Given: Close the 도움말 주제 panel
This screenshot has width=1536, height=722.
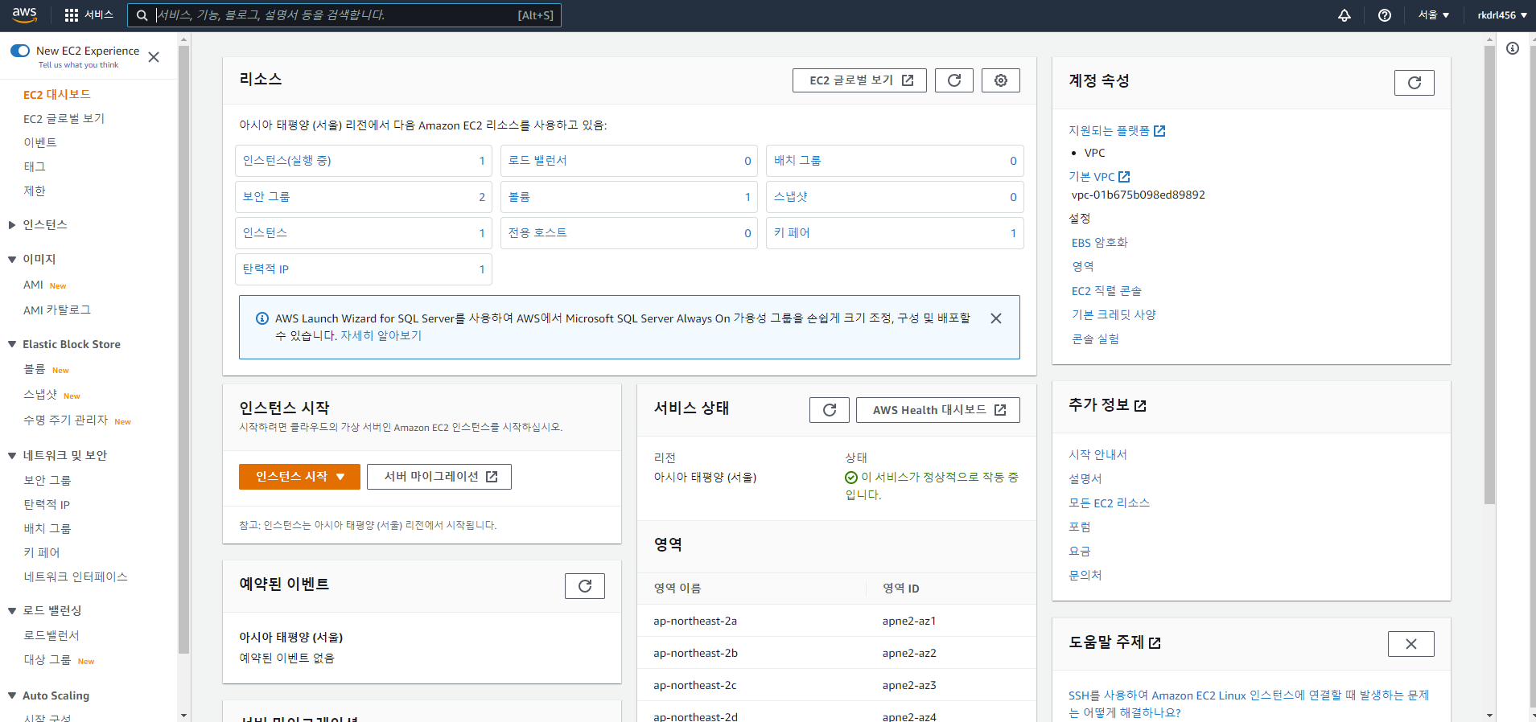Looking at the screenshot, I should [x=1411, y=644].
